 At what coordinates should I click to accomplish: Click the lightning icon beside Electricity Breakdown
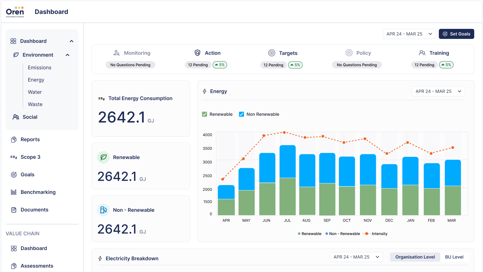(x=100, y=259)
